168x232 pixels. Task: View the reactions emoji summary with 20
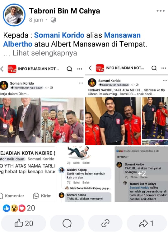click(x=19, y=208)
